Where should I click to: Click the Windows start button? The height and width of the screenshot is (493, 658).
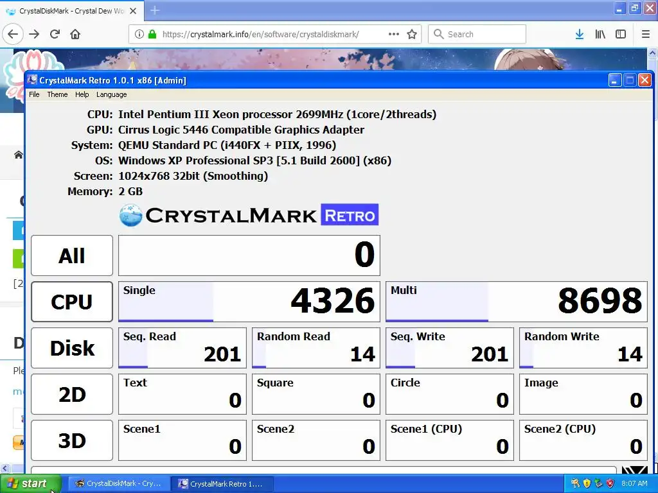[x=30, y=484]
